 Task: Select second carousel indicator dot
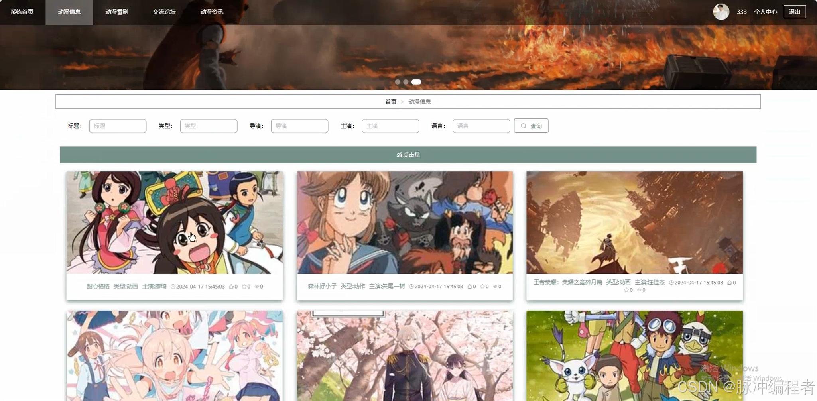(x=406, y=82)
